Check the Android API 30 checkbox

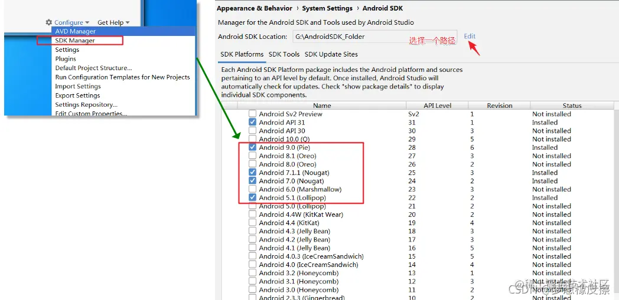253,131
